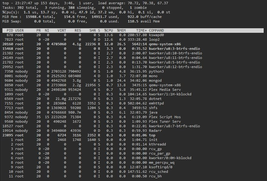Screen dimensions: 267x181
Task: Click the 5642:14 TIME+ value
Action: pos(139,44)
